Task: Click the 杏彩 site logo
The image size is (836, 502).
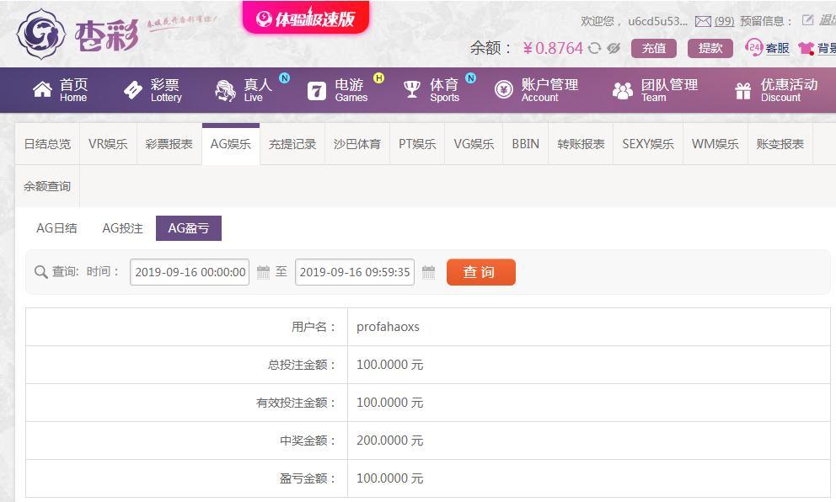Action: (78, 34)
